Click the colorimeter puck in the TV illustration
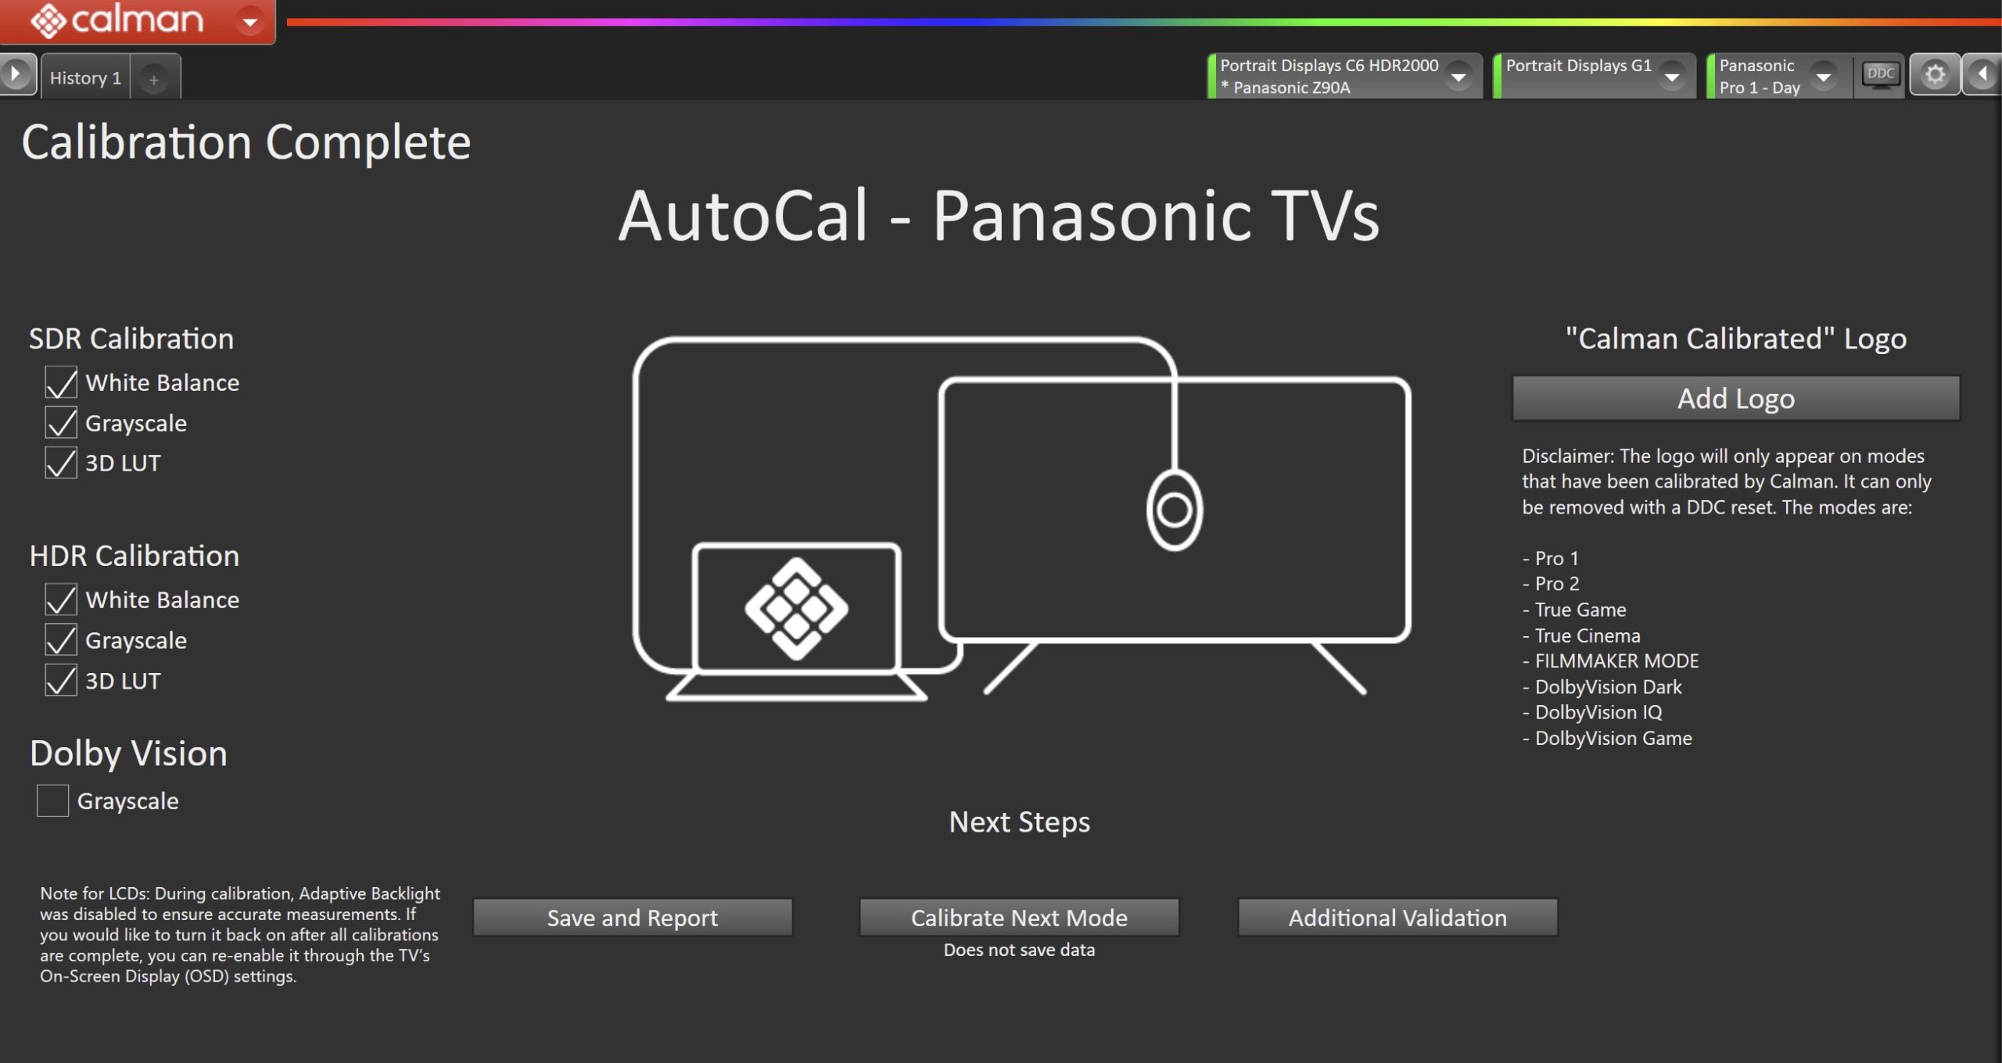This screenshot has width=2002, height=1063. pyautogui.click(x=1175, y=510)
